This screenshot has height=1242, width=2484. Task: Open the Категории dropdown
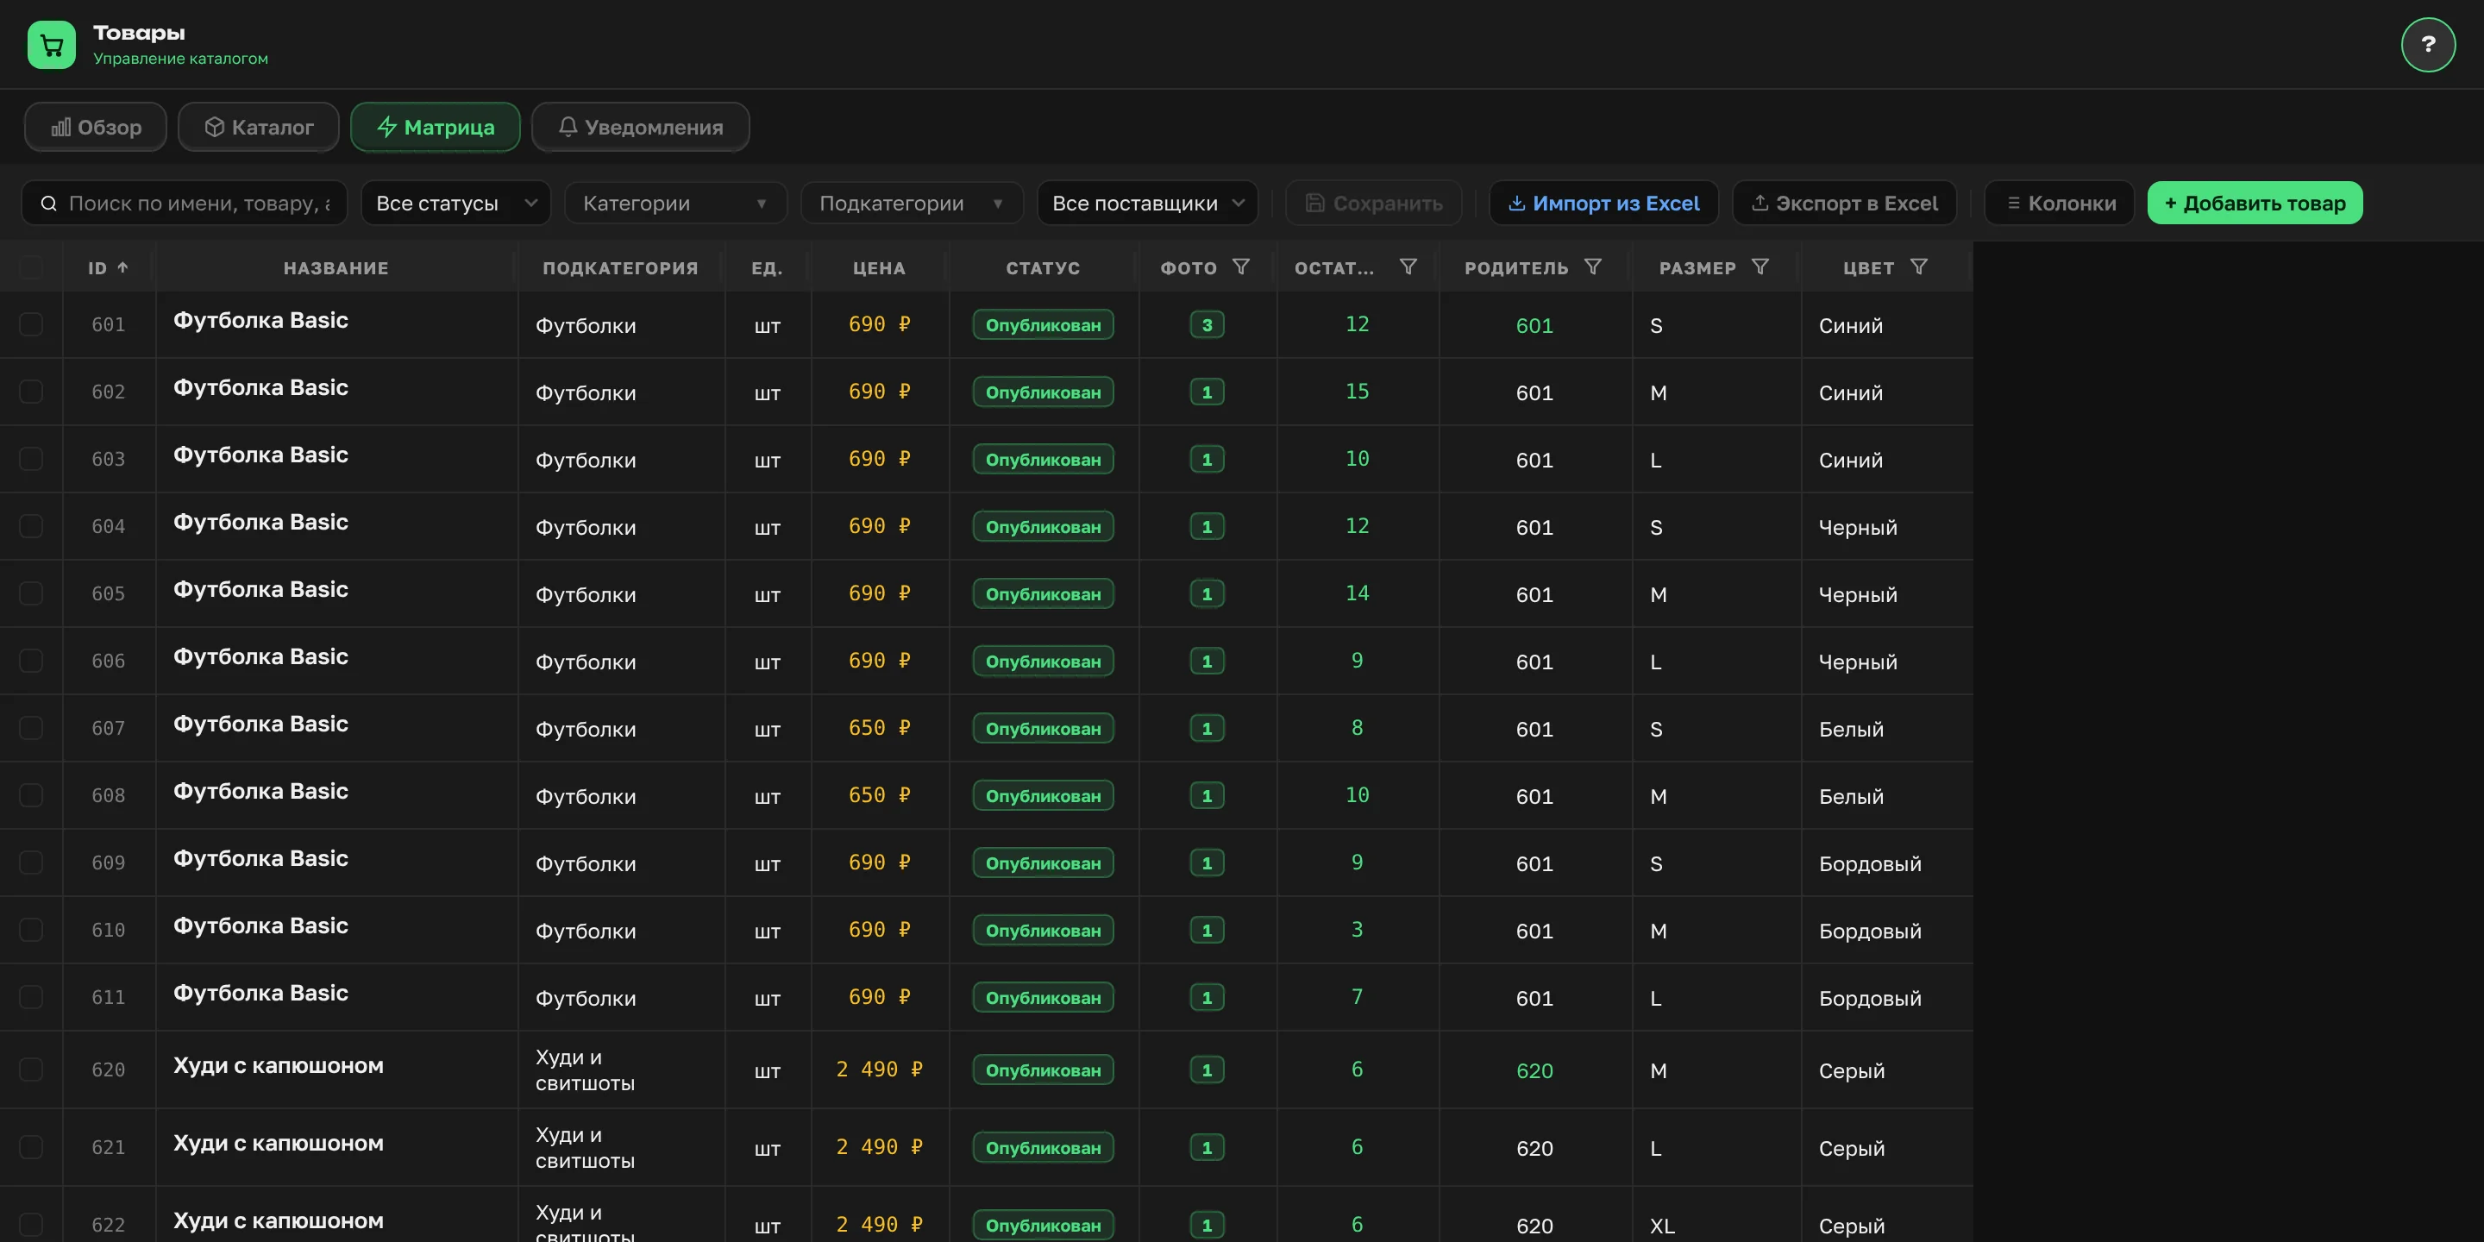pyautogui.click(x=676, y=204)
